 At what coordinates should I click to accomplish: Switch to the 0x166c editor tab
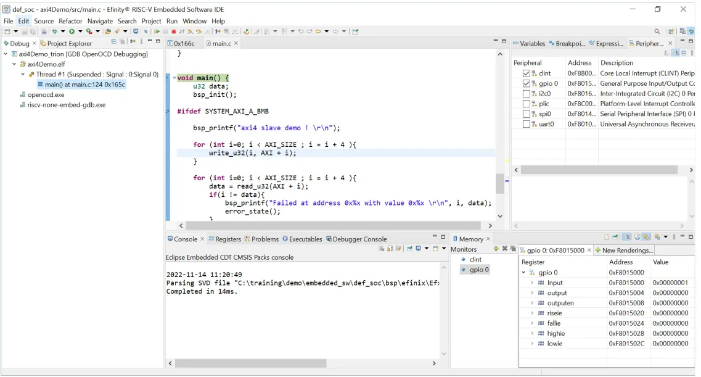click(181, 43)
